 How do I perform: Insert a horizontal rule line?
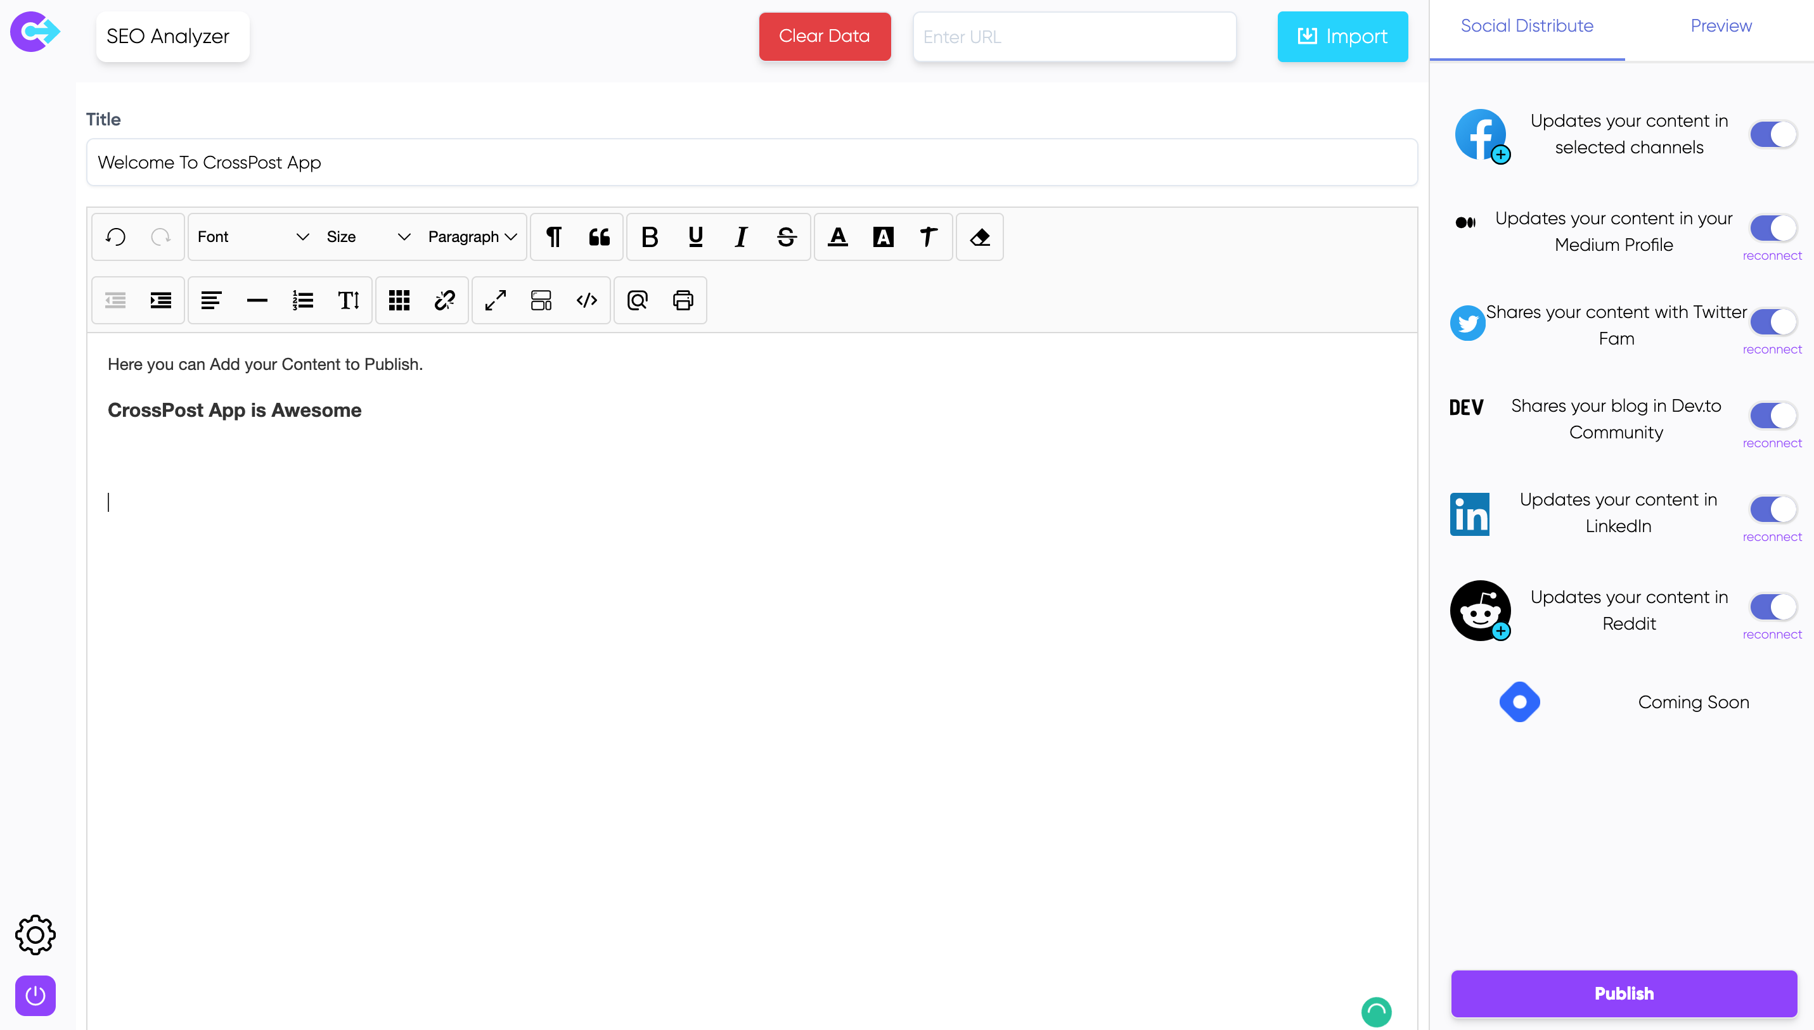[x=257, y=301]
